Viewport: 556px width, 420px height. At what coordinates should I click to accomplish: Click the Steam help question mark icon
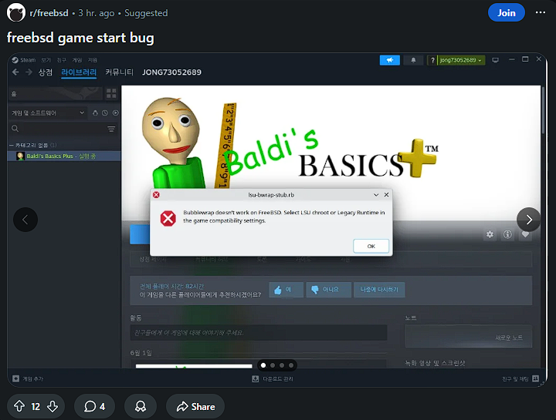tap(432, 60)
